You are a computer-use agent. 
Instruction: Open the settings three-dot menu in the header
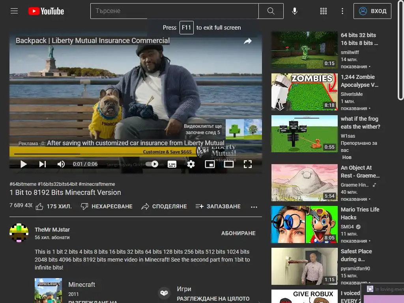point(342,11)
